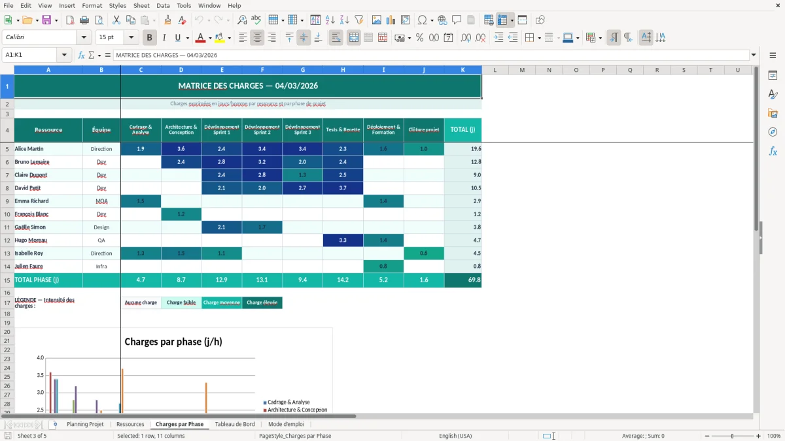The width and height of the screenshot is (785, 441).
Task: Insert an image
Action: click(x=377, y=20)
